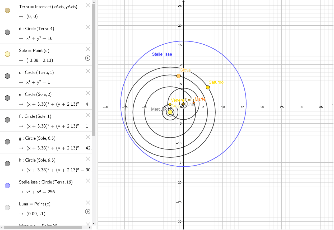Delete the circle e row
The height and width of the screenshot is (230, 334).
[x=88, y=93]
